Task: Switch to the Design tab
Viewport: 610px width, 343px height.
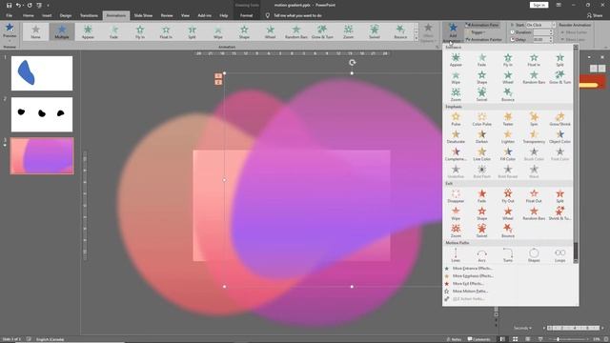Action: [x=66, y=15]
